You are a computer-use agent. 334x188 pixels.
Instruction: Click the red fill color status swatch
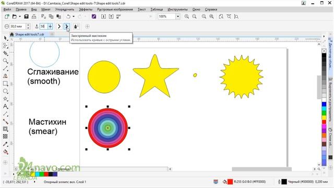230,182
